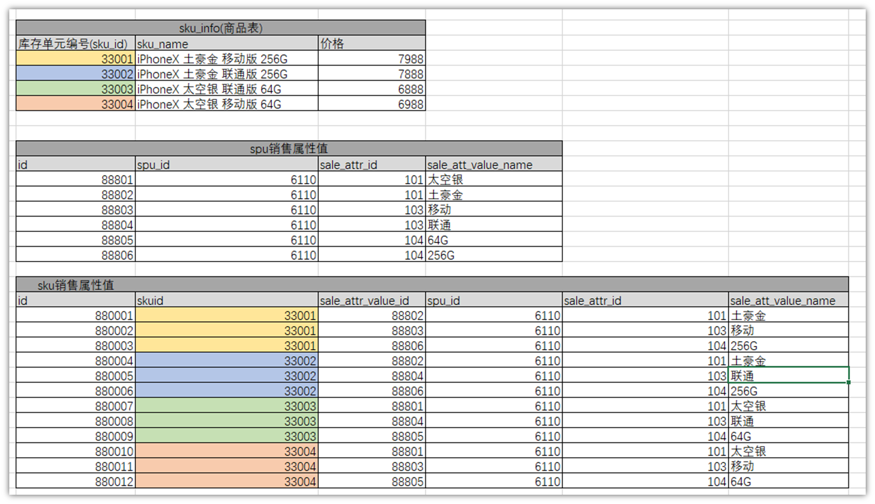875x504 pixels.
Task: Click skuid 33003 in row 880008
Action: click(227, 421)
